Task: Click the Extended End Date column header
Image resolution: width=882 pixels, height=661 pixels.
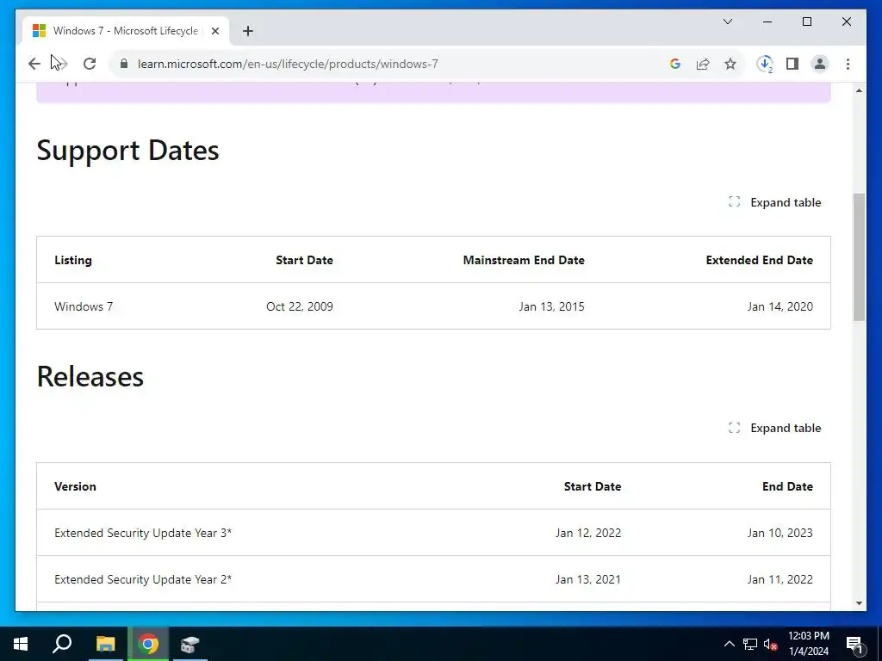Action: 760,260
